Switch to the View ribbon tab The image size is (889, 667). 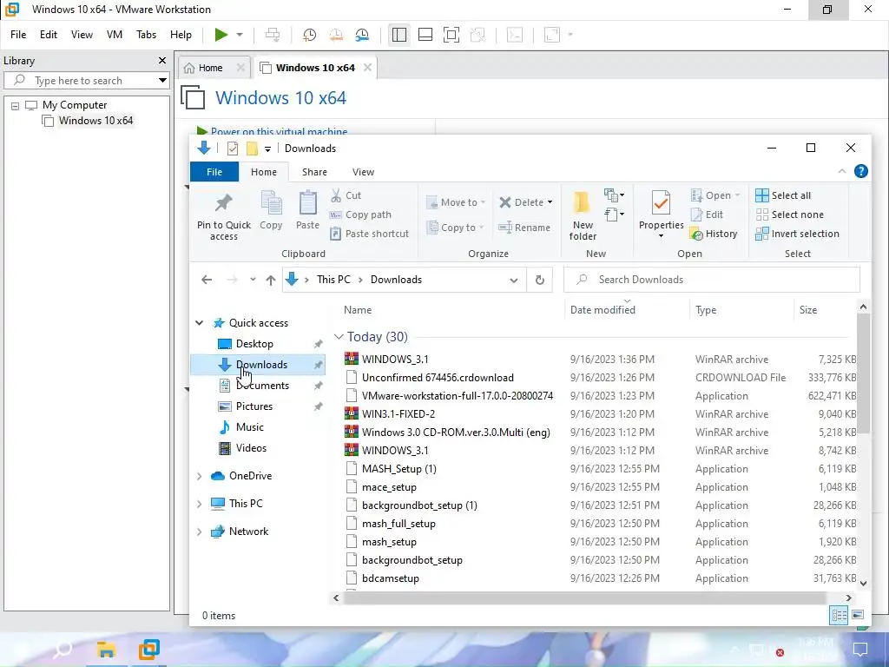pos(364,172)
